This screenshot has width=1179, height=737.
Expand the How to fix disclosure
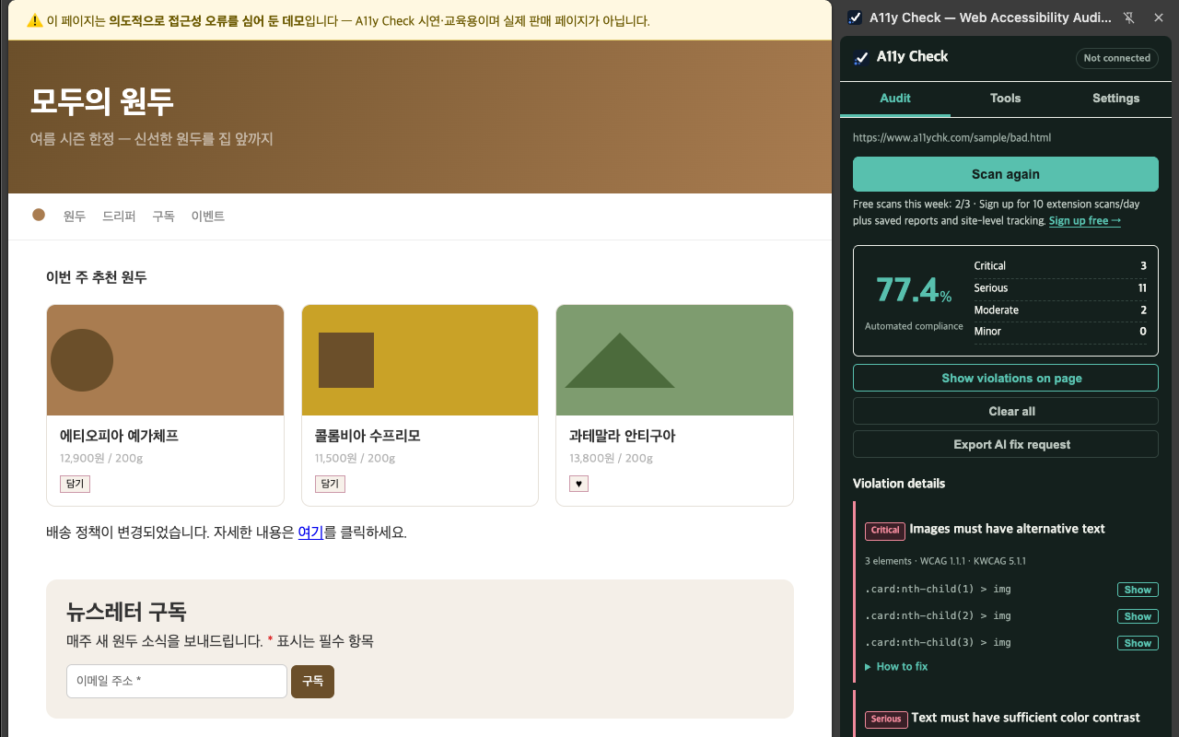coord(896,666)
